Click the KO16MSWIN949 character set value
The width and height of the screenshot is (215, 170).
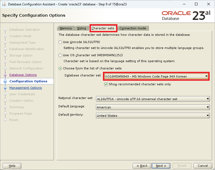point(146,76)
